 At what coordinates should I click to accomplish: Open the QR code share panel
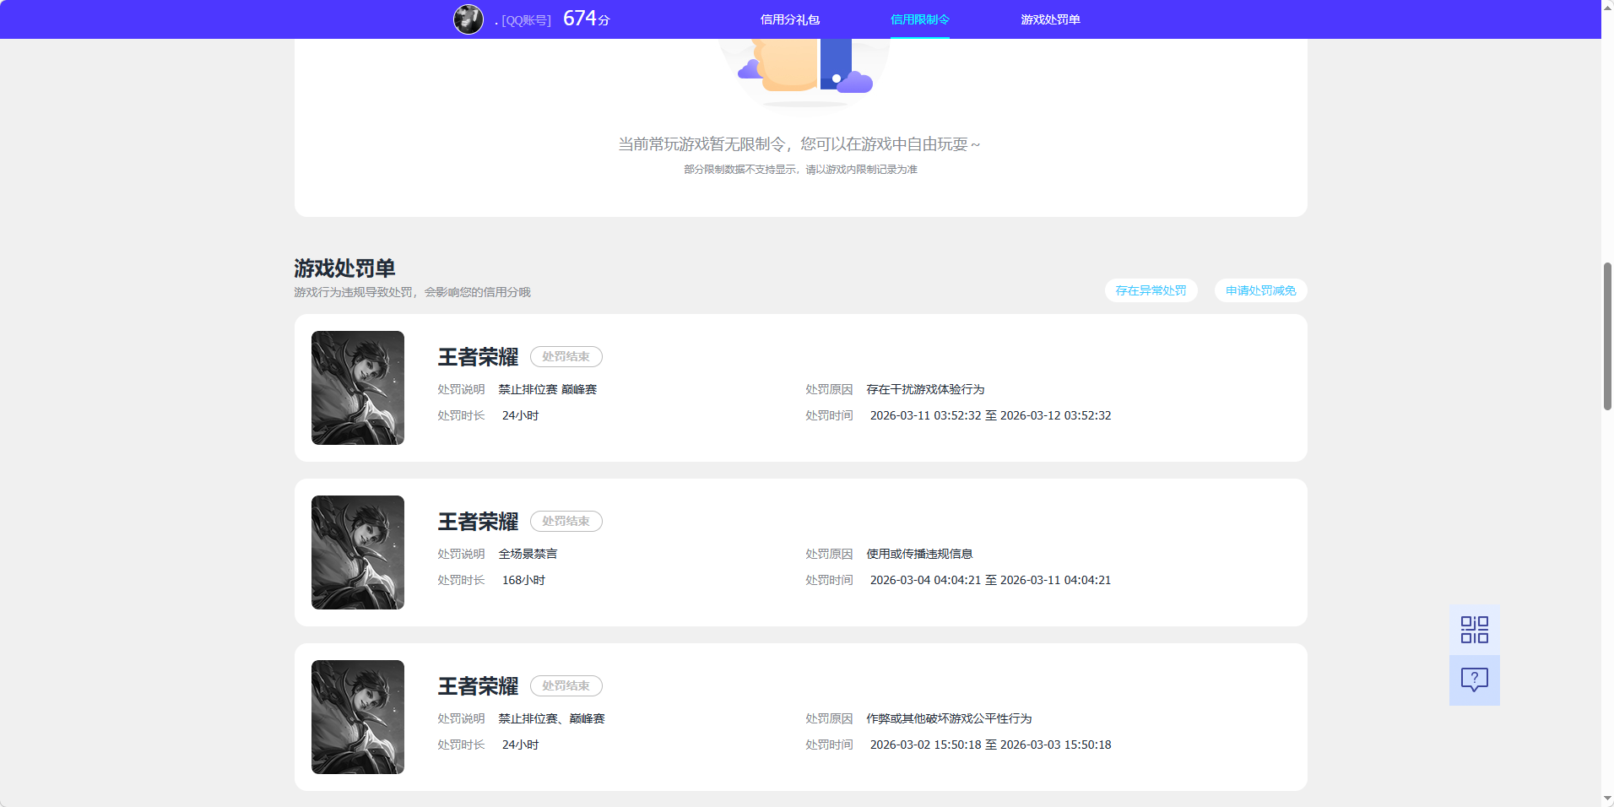1473,629
